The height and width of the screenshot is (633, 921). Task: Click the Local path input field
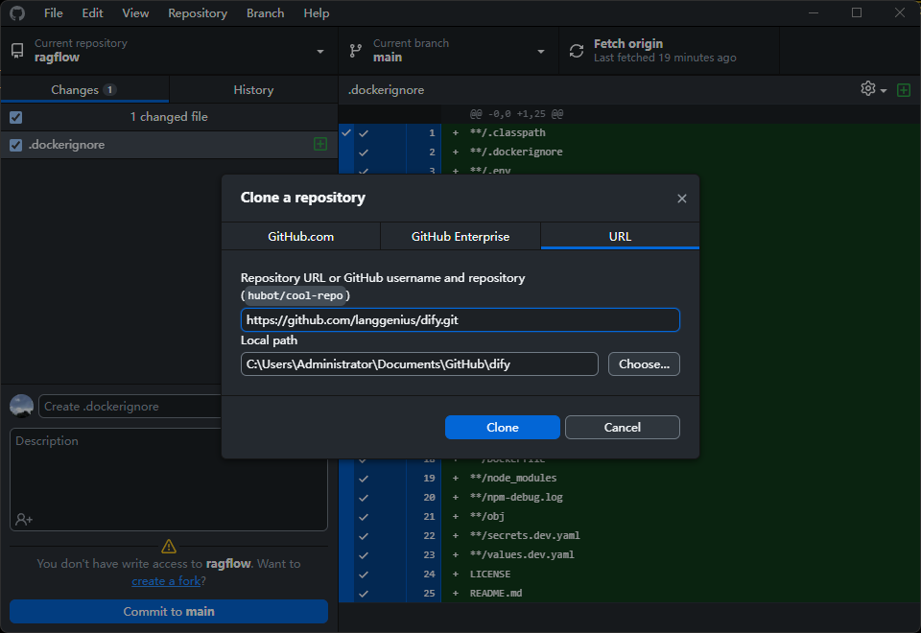(x=419, y=364)
